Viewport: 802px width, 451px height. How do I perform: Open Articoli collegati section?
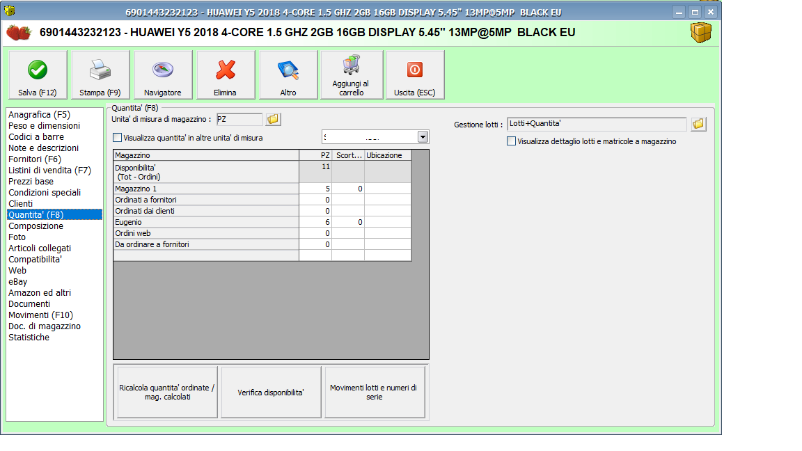click(x=40, y=248)
